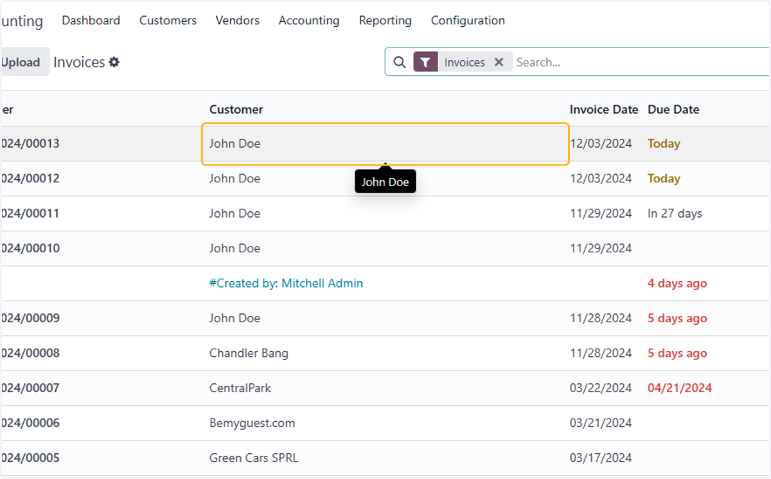Click invoice number ending 00006
This screenshot has width=771, height=479.
coord(30,422)
